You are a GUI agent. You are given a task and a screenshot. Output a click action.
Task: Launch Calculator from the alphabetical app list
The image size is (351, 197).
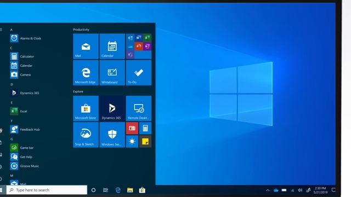(22, 56)
